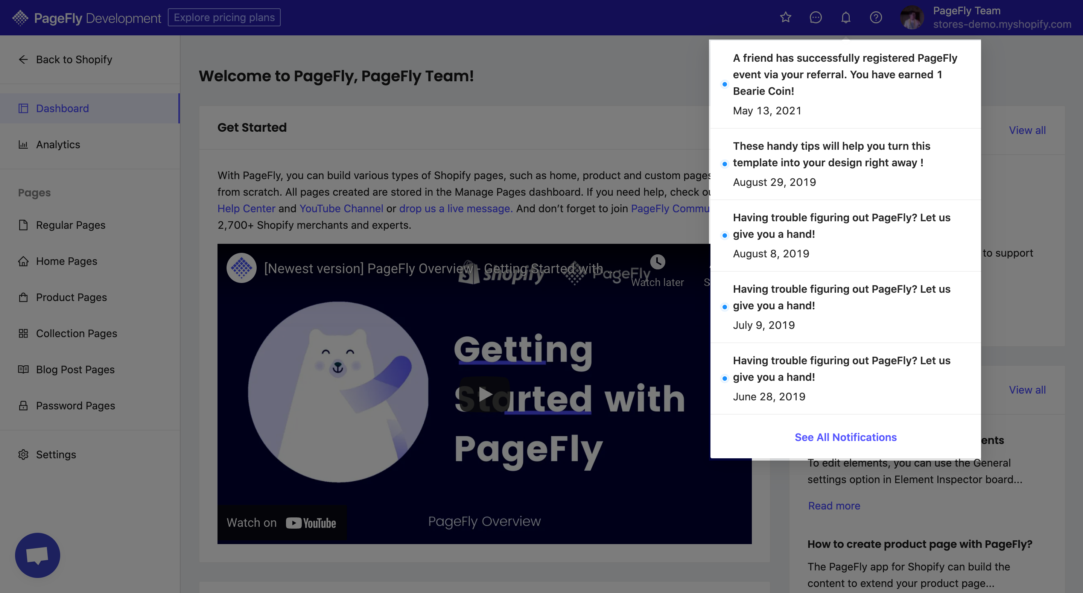Screen dimensions: 1083x593
Task: Click the back arrow icon beside Back to Shopify
Action: (x=24, y=59)
